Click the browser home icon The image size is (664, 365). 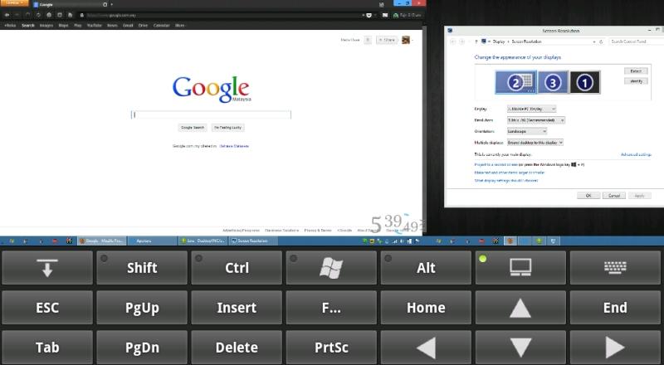[49, 15]
